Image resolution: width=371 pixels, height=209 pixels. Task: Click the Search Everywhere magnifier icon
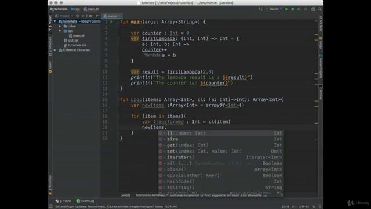pos(319,9)
